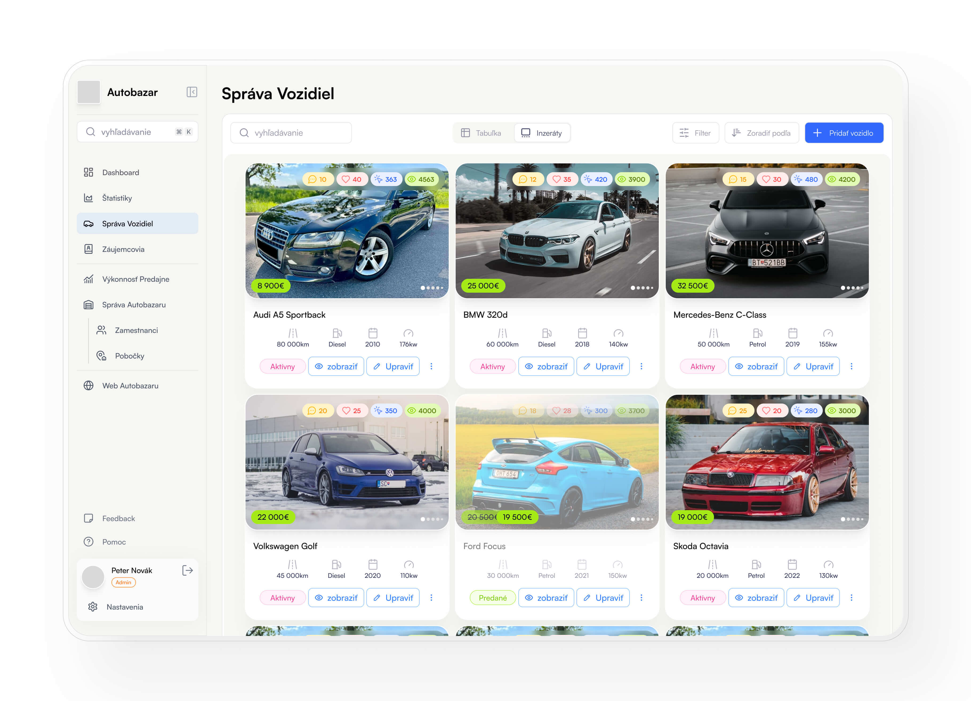
Task: Open more options for Audi A5 Sportback
Action: [431, 366]
